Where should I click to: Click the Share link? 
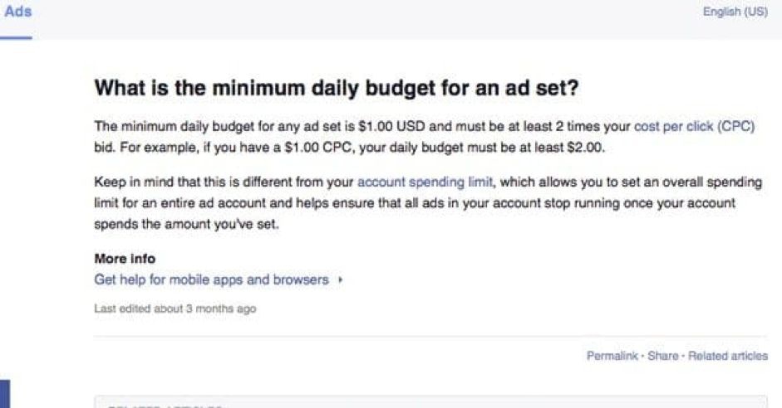tap(662, 356)
